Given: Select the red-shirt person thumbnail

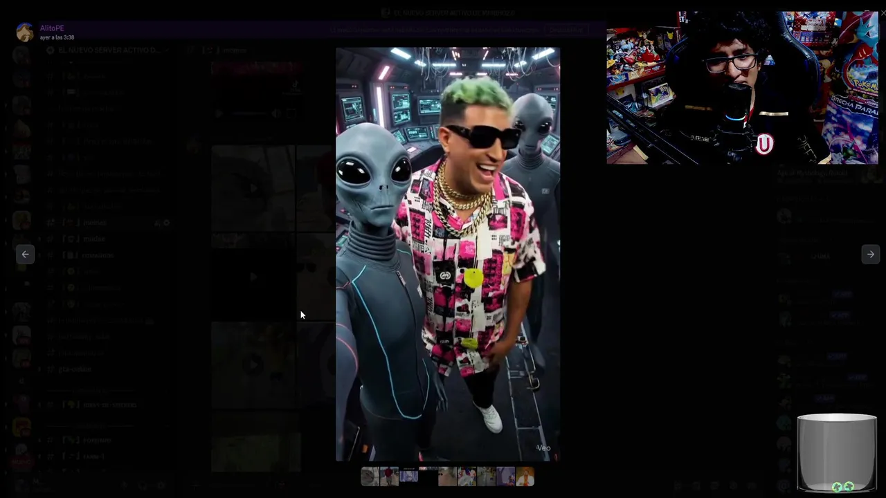Looking at the screenshot, I should click(x=390, y=477).
